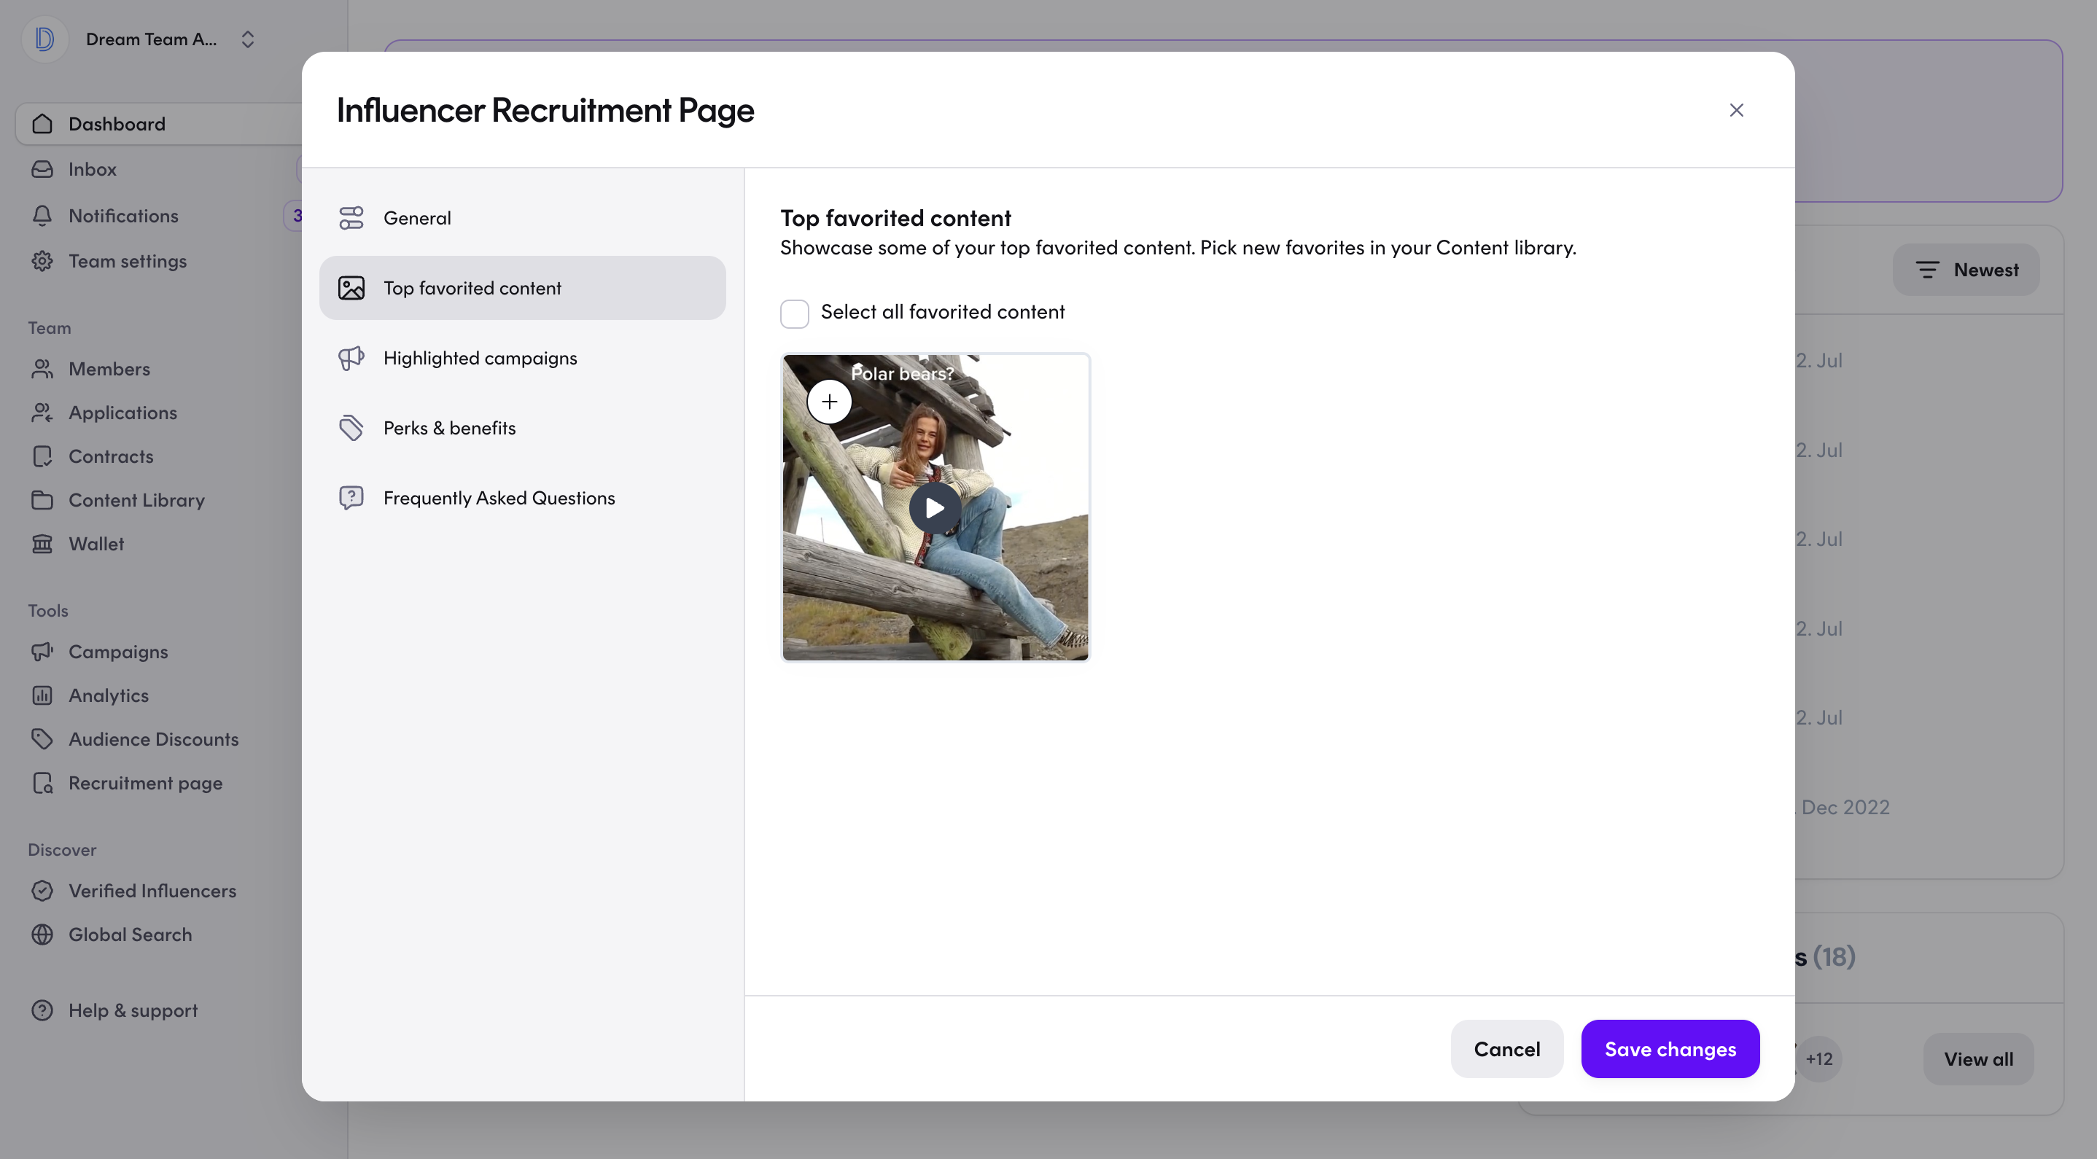Click the megaphone icon for Highlighted campaigns

351,358
